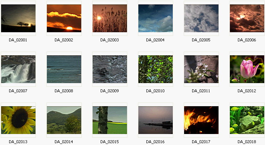
Task: Select the DA_02001 sunset tree thumbnail
Action: 18,18
